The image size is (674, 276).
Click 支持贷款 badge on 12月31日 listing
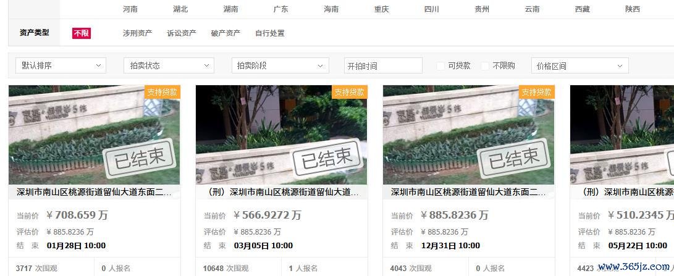pos(536,92)
